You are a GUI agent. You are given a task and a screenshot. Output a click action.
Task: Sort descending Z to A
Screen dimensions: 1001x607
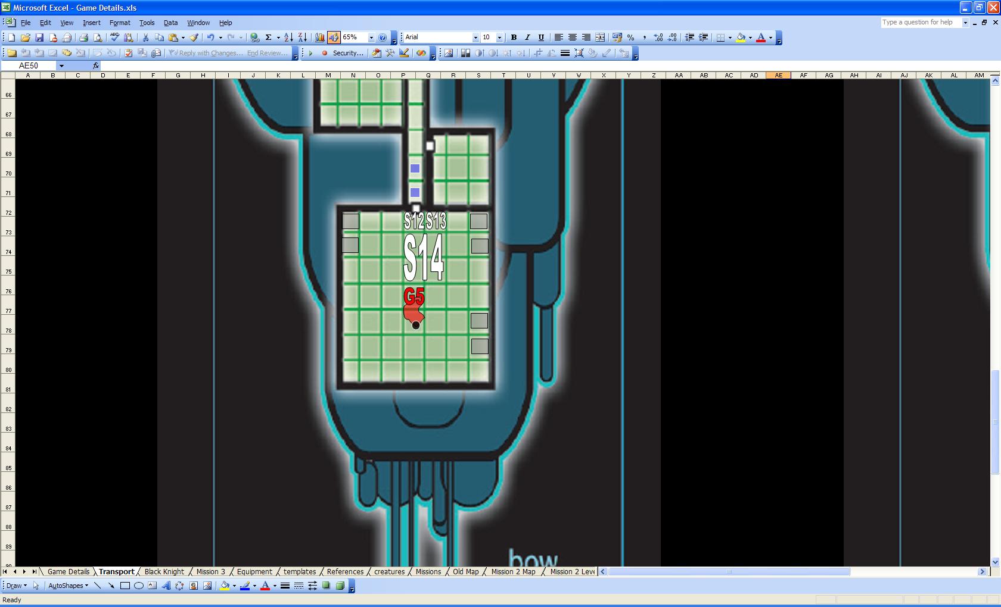pos(302,37)
